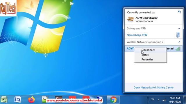Show hidden tray icons arrow
The width and height of the screenshot is (186, 104).
click(159, 100)
